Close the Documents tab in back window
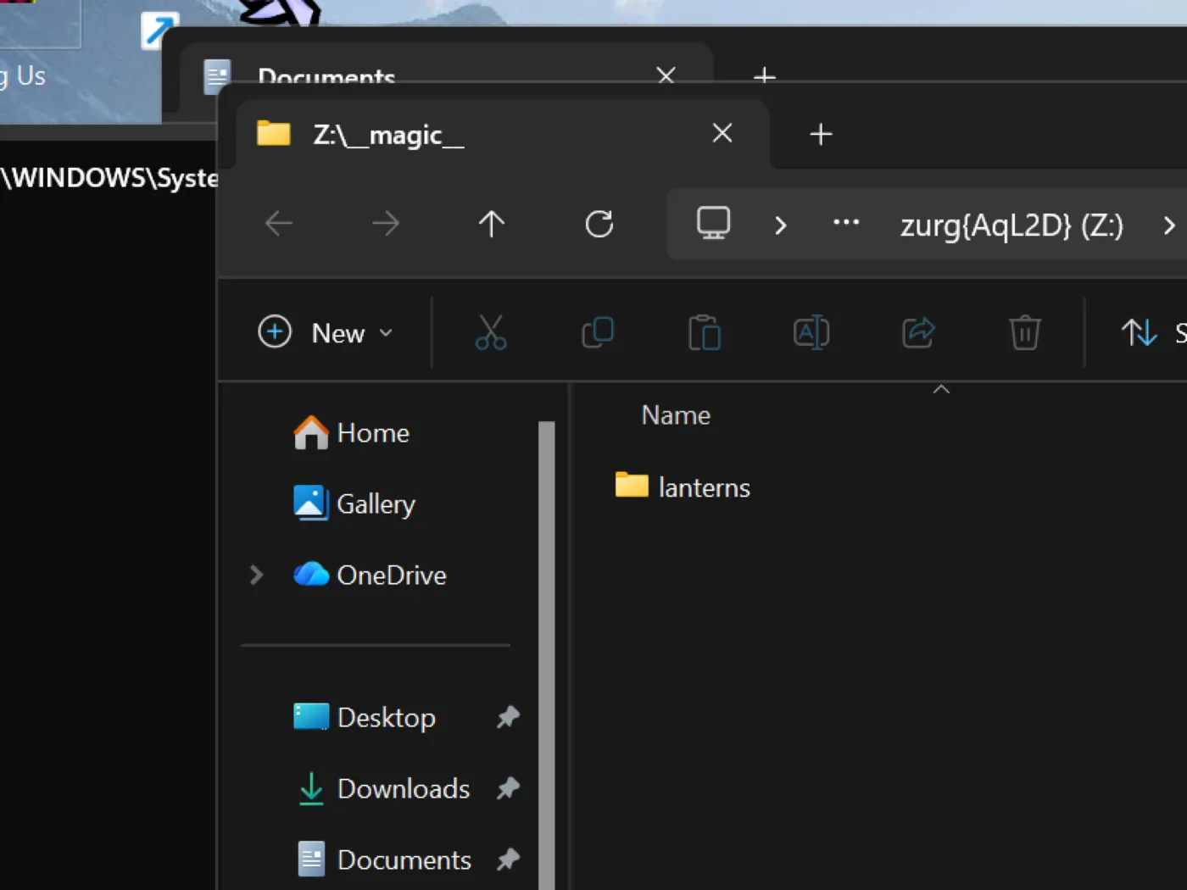Viewport: 1187px width, 890px height. (666, 75)
